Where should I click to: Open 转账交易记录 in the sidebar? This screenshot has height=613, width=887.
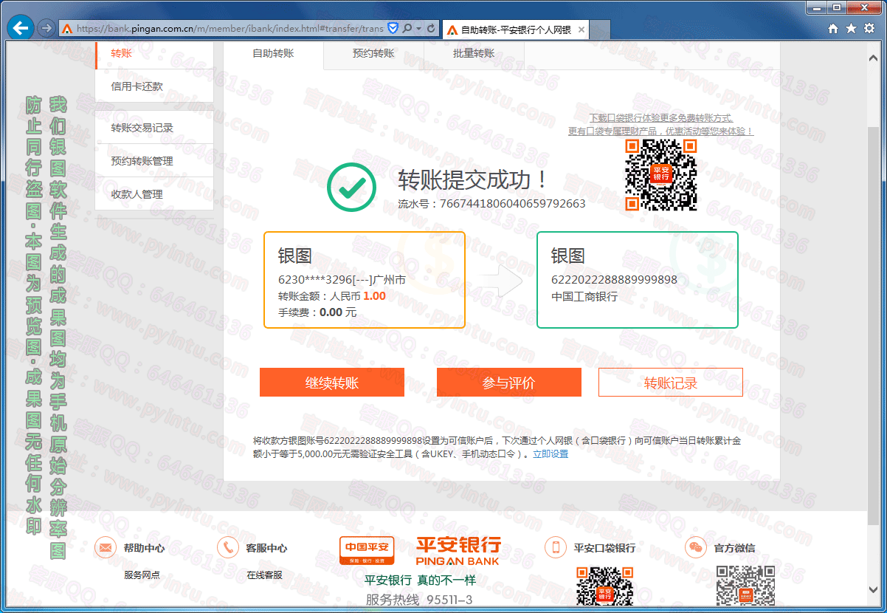(x=154, y=128)
